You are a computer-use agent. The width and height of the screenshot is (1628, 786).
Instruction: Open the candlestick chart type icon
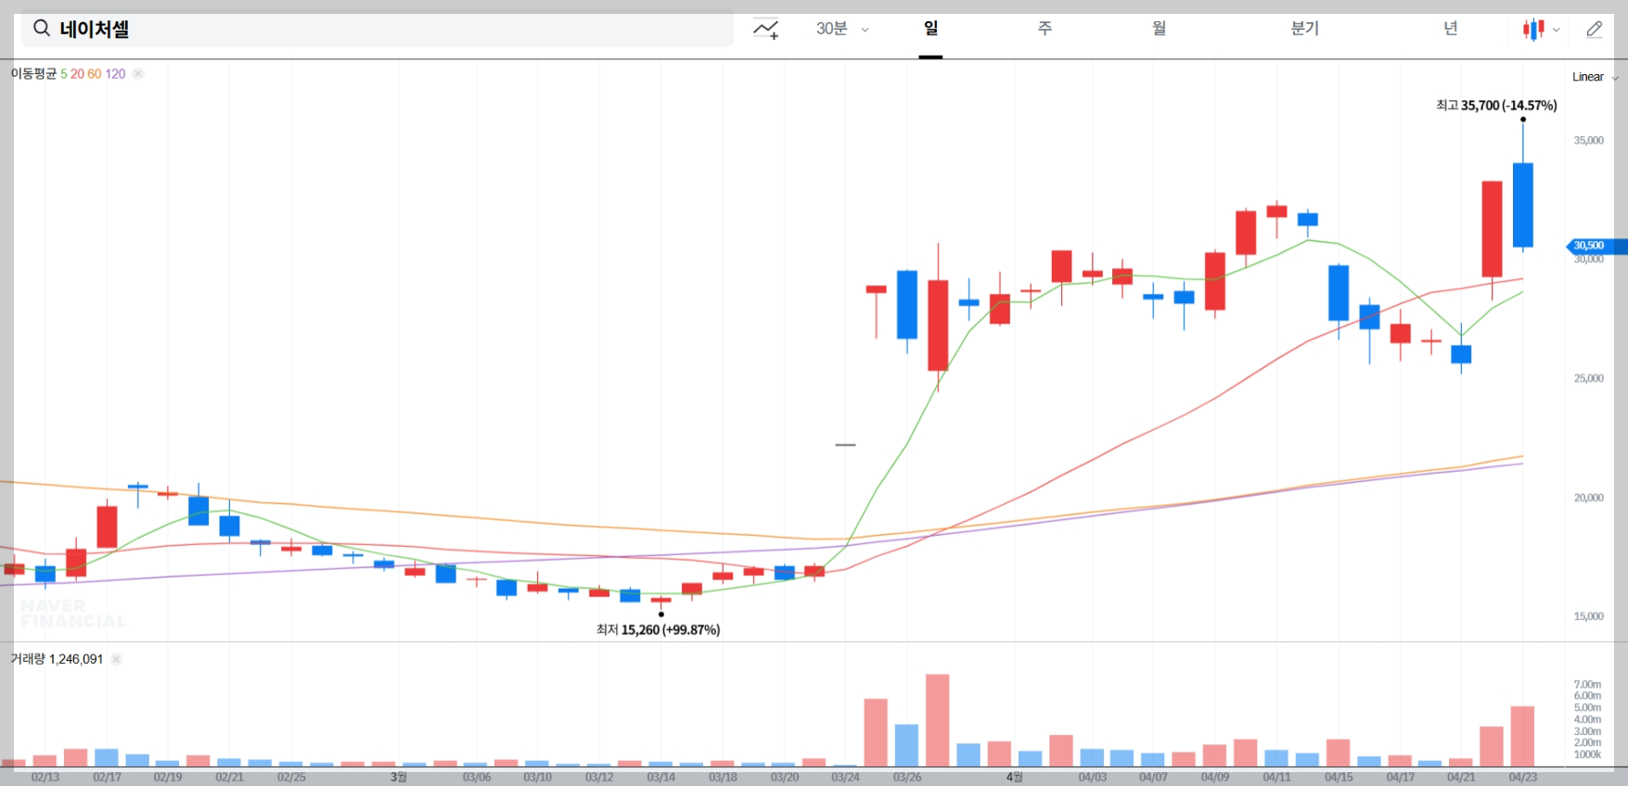[x=1533, y=30]
